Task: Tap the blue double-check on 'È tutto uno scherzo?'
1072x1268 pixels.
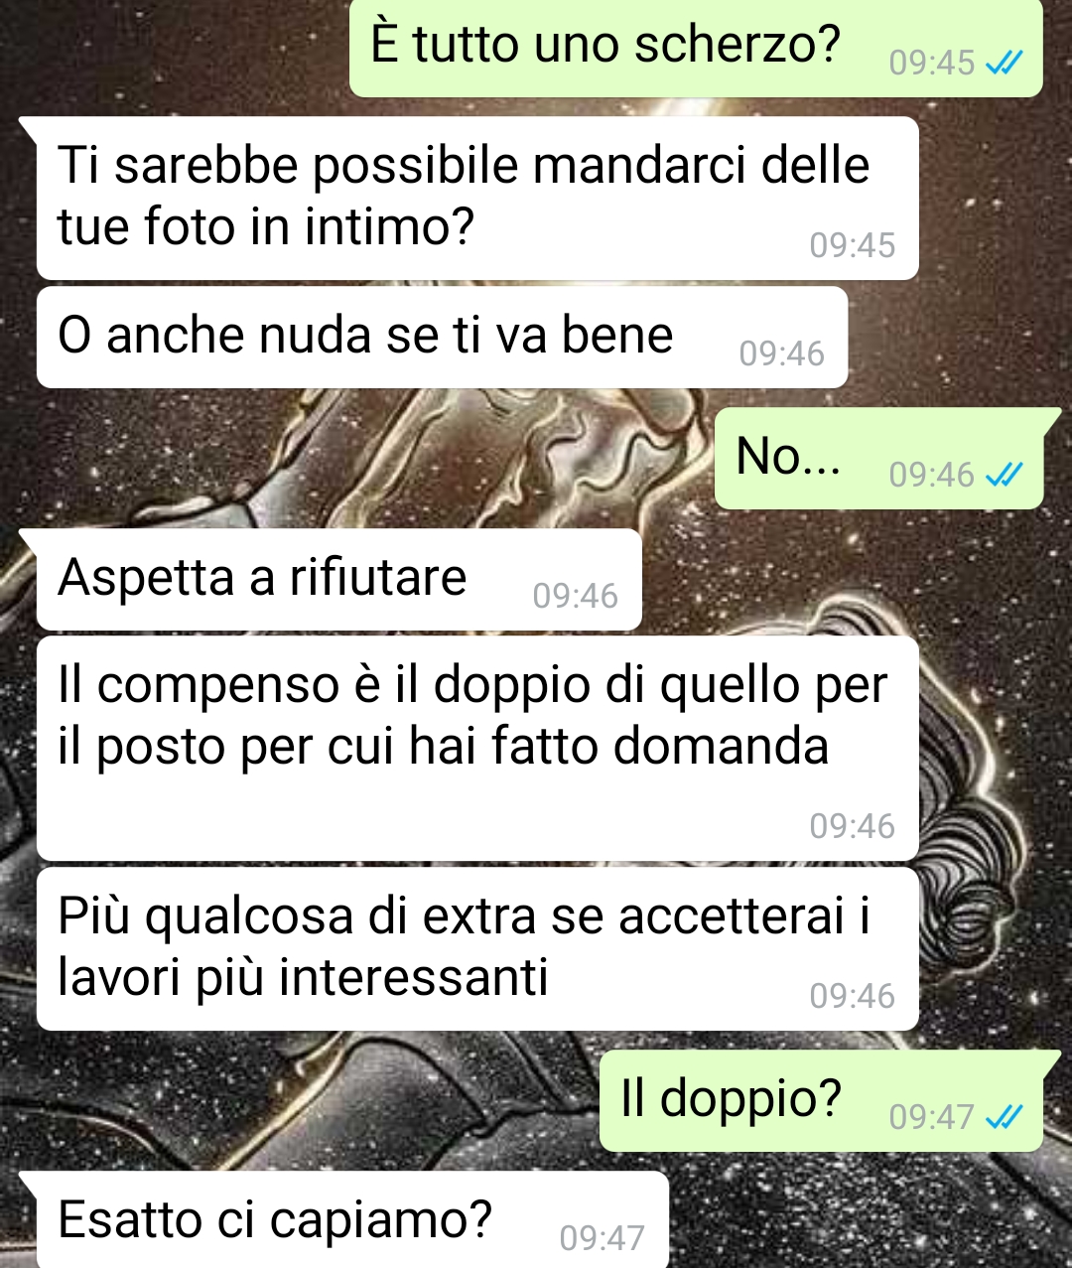Action: pyautogui.click(x=1003, y=64)
